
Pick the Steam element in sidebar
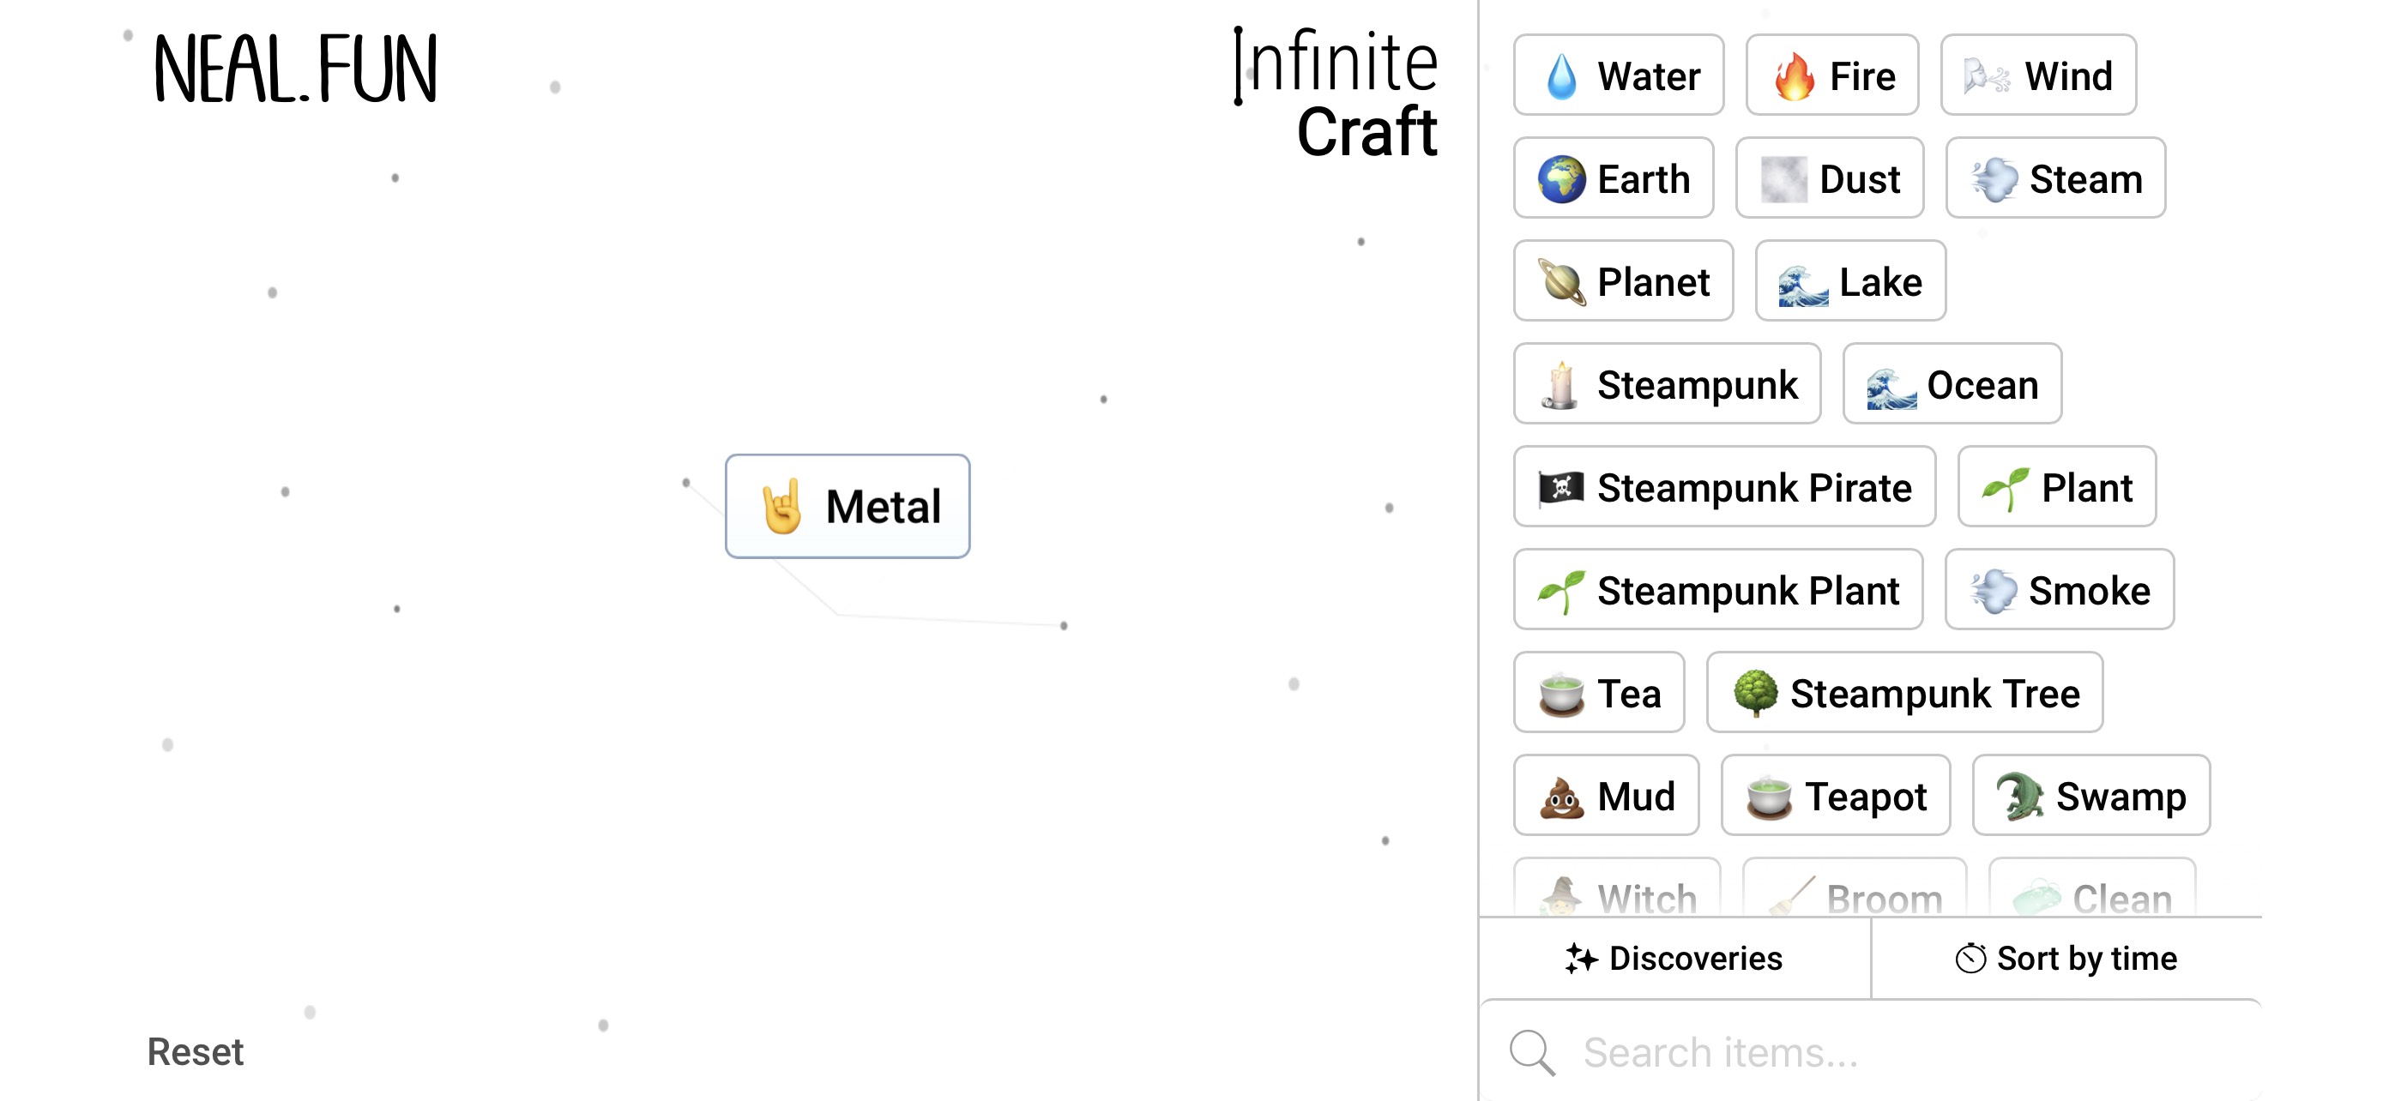2055,178
